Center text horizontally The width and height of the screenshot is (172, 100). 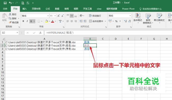point(72,21)
